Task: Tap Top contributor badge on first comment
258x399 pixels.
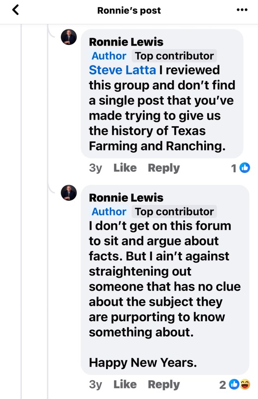Action: pyautogui.click(x=174, y=56)
